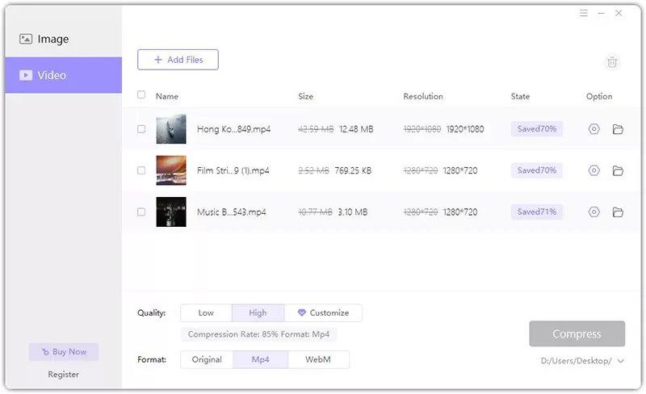This screenshot has height=394, width=646.
Task: Expand the output path dropdown arrow
Action: (620, 361)
